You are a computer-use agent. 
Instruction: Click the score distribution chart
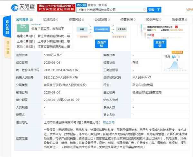(x=175, y=66)
